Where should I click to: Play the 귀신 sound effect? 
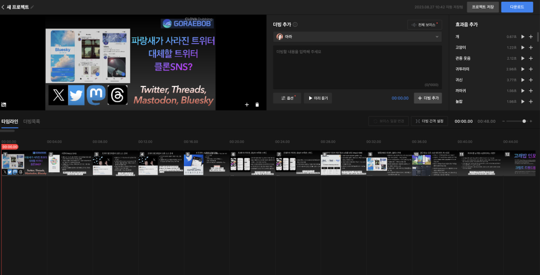[x=523, y=80]
